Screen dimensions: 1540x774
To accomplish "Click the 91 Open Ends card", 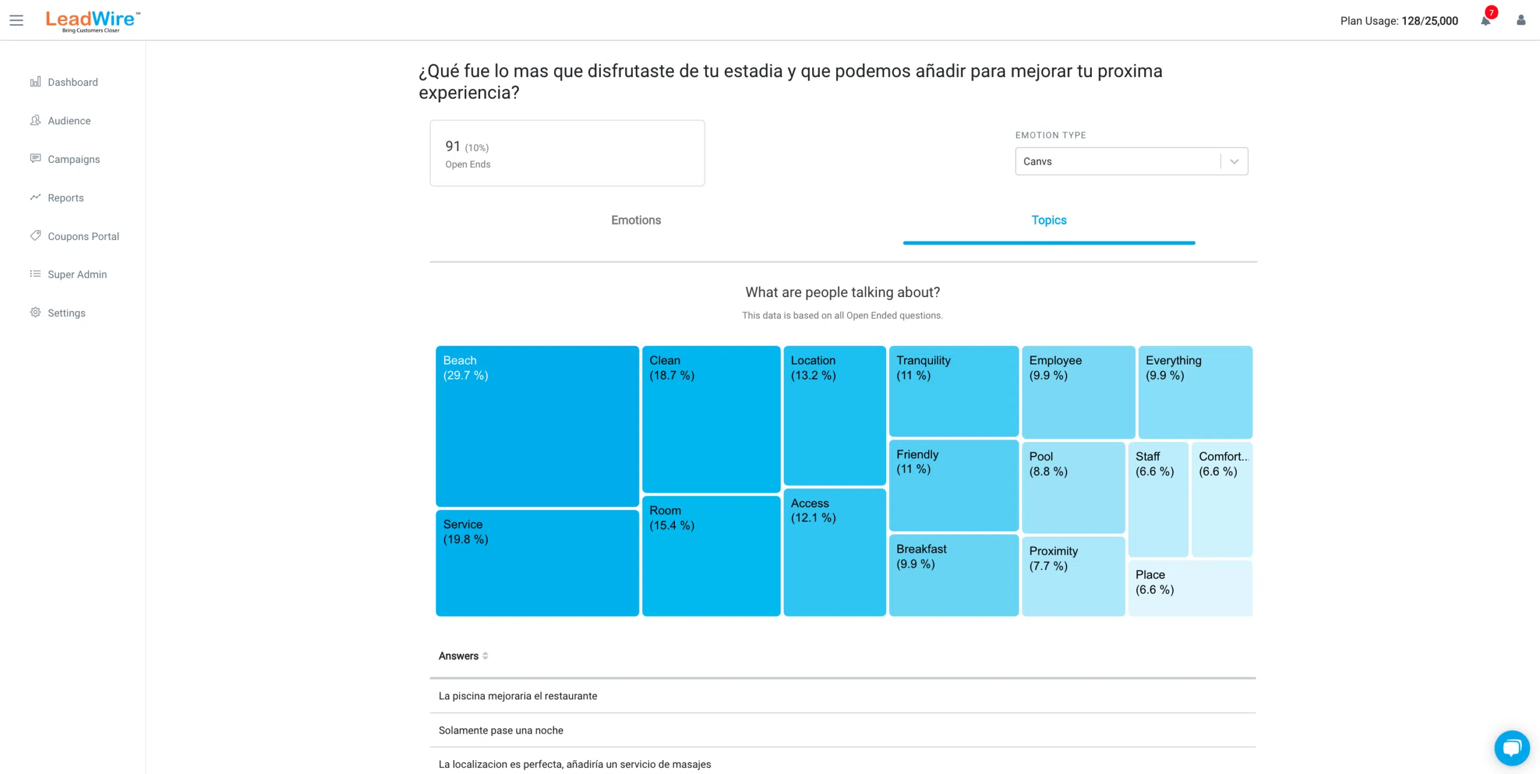I will 567,153.
